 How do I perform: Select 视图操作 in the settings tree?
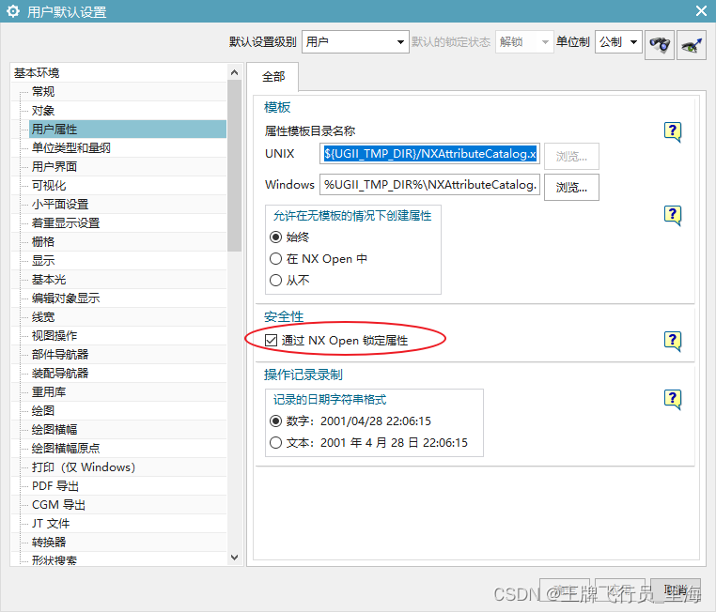pyautogui.click(x=54, y=336)
